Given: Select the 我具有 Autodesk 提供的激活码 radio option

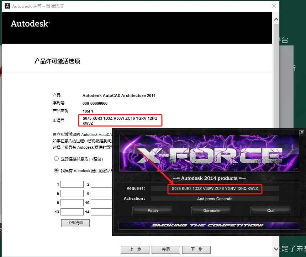Looking at the screenshot, I should click(x=56, y=170).
